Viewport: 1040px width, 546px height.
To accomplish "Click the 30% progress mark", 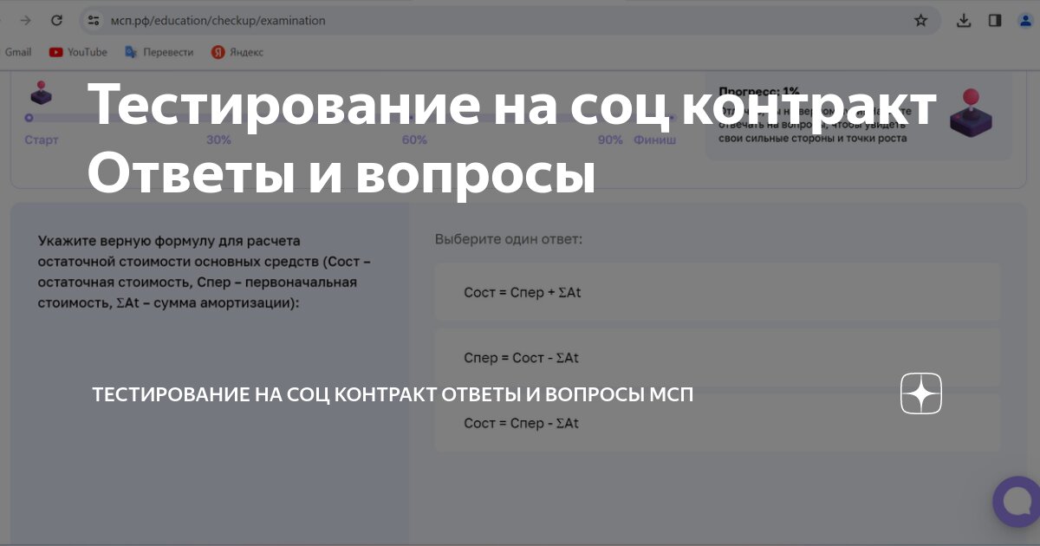I will [218, 140].
